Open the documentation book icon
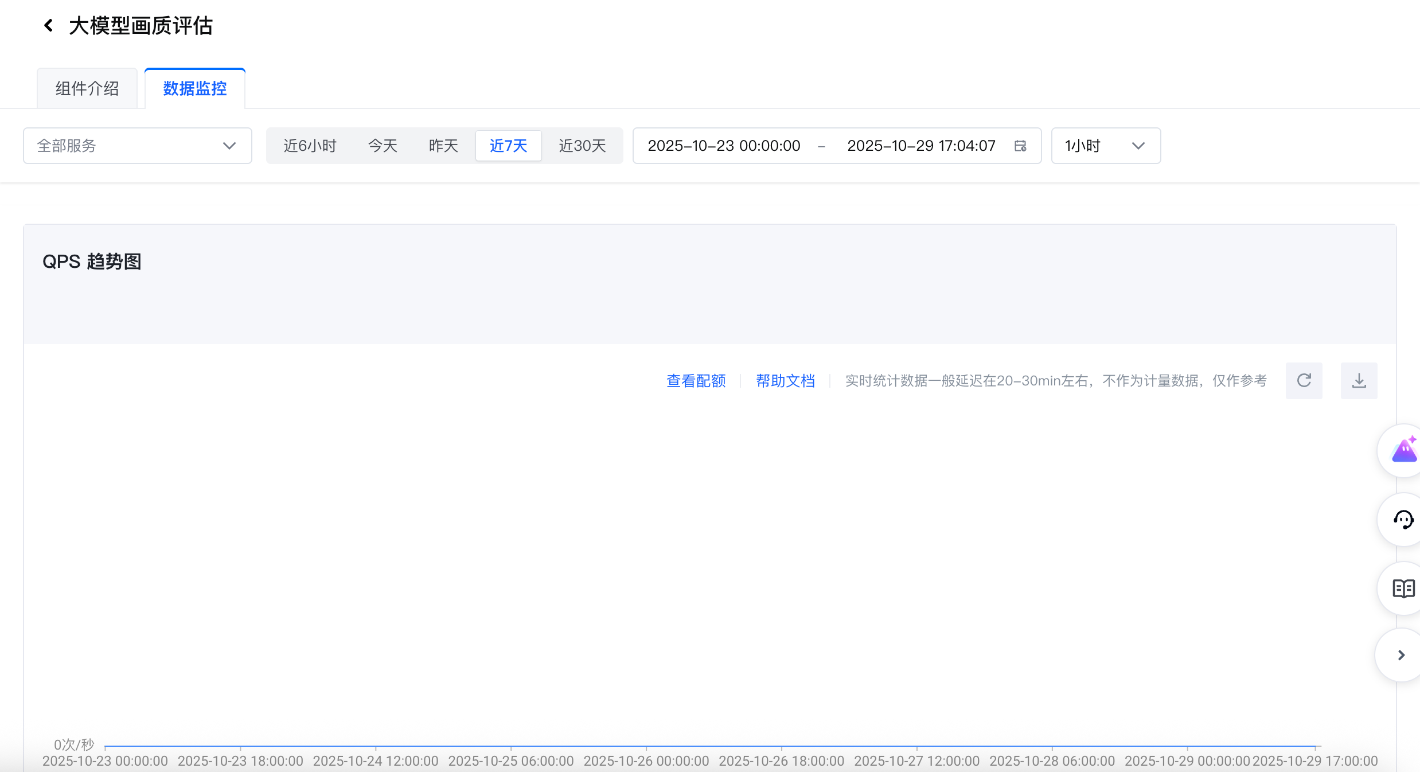This screenshot has width=1420, height=772. (x=1403, y=588)
